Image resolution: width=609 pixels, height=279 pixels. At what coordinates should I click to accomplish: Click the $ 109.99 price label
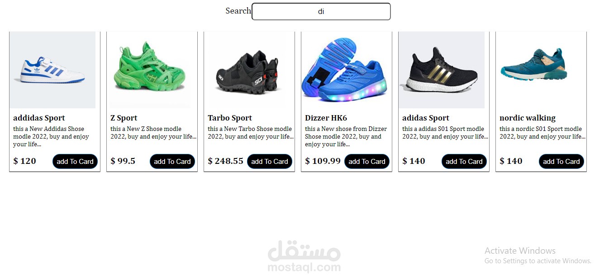click(x=323, y=161)
